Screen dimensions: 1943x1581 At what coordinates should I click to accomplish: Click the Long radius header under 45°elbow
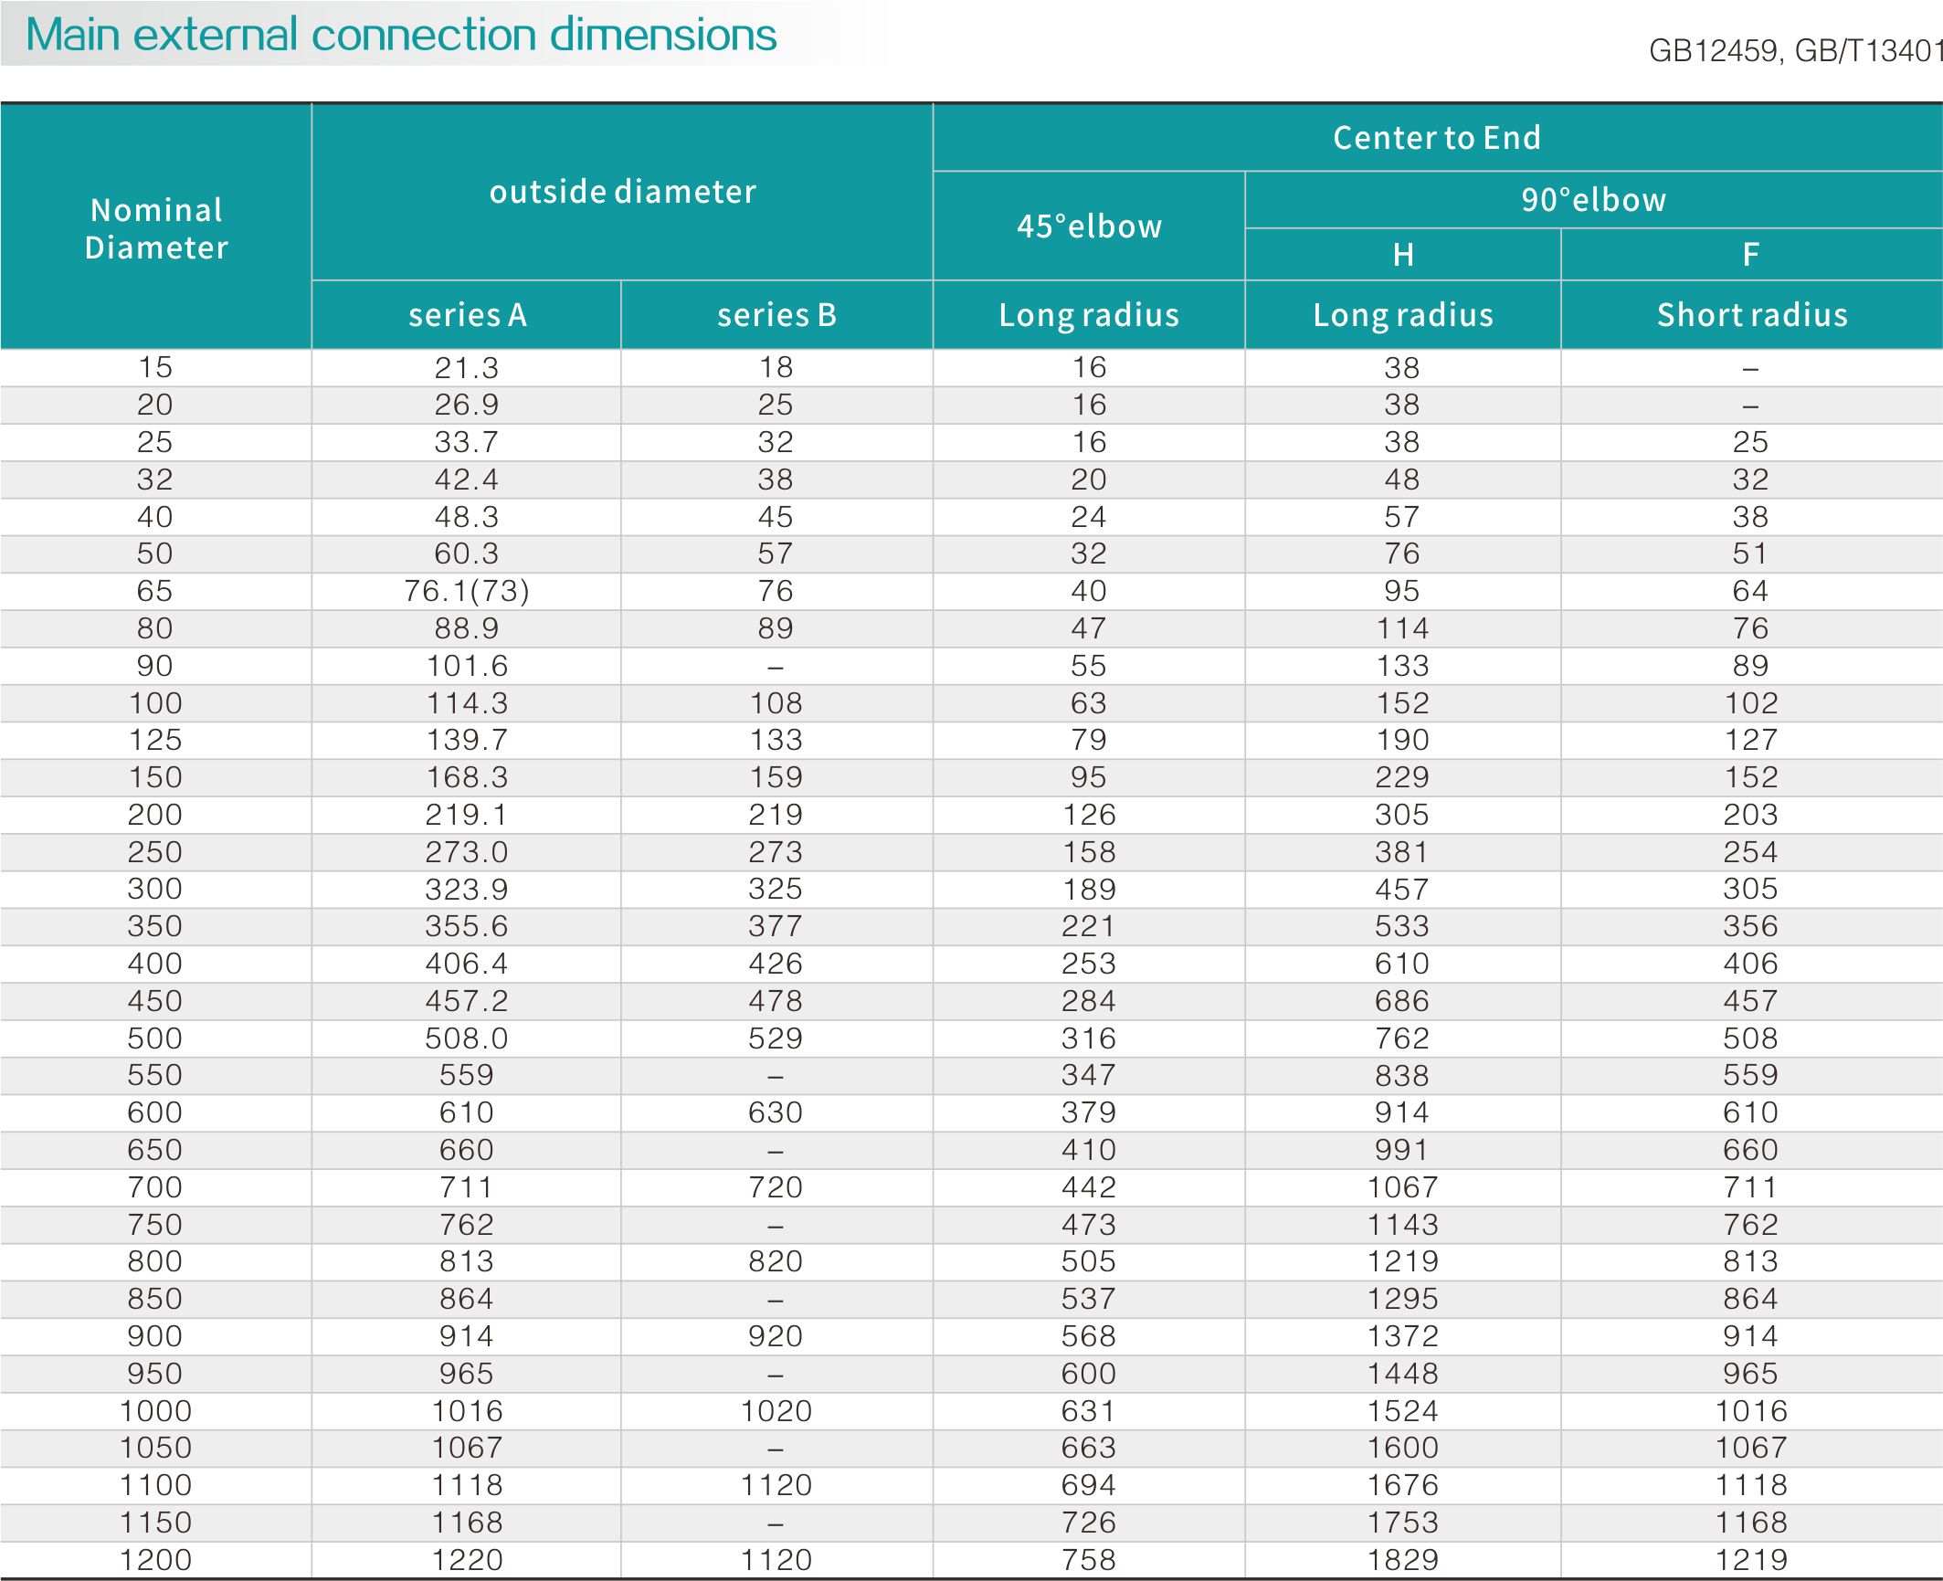pyautogui.click(x=1089, y=315)
